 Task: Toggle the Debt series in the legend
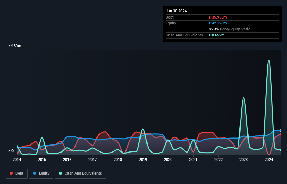click(x=17, y=174)
